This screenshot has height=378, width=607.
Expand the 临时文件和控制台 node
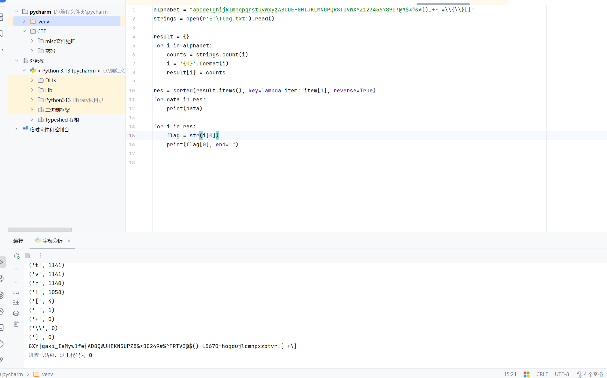(x=16, y=129)
